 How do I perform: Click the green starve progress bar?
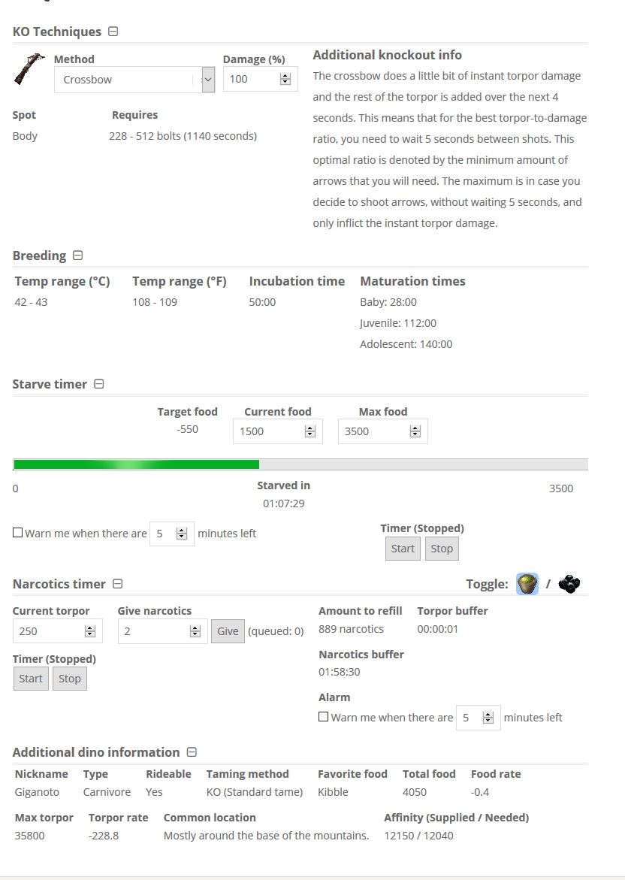136,464
